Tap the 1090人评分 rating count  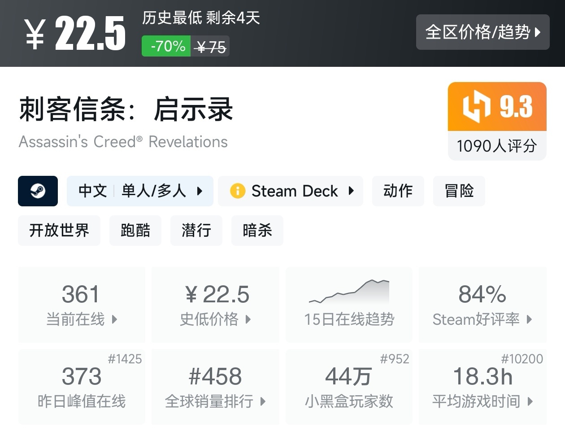(x=497, y=146)
